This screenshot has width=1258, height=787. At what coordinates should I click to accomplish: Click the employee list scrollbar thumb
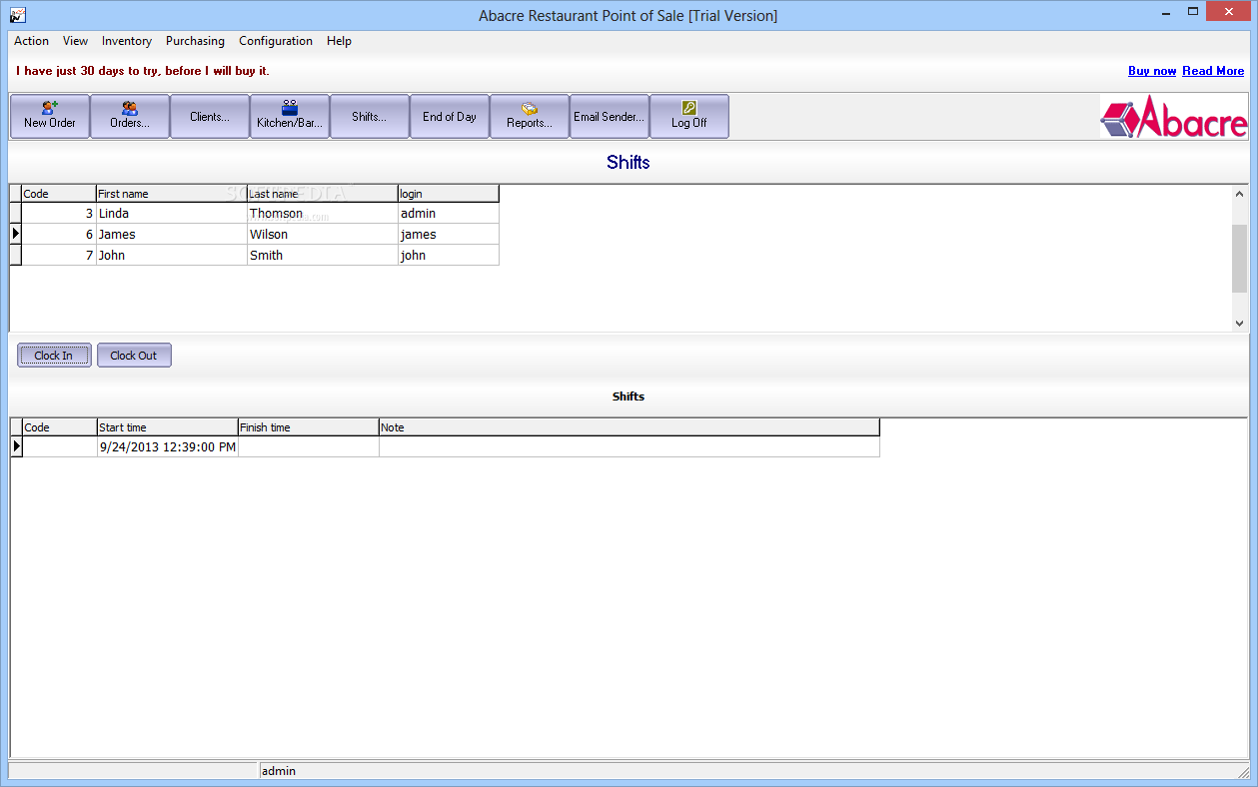1239,259
